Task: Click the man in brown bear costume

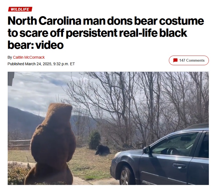Action: [52, 143]
